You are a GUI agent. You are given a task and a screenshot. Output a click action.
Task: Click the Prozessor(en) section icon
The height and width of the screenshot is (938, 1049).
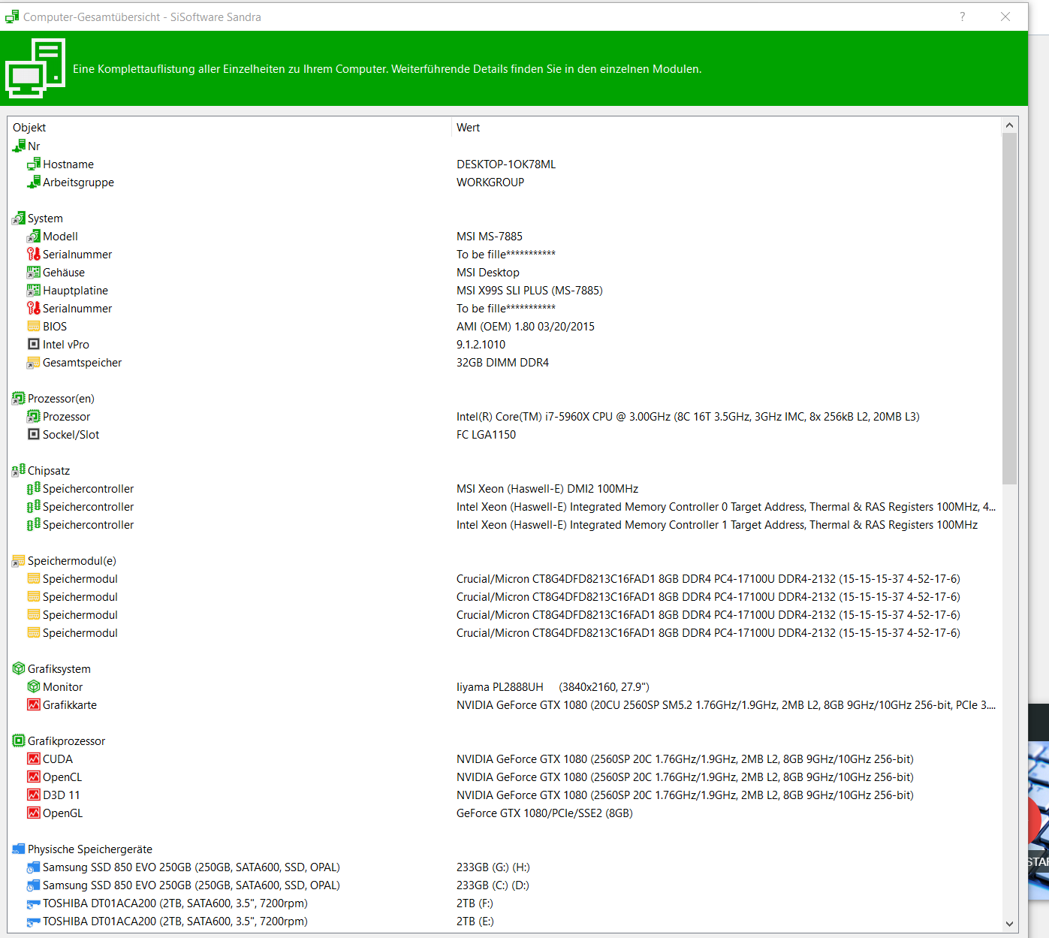tap(19, 398)
